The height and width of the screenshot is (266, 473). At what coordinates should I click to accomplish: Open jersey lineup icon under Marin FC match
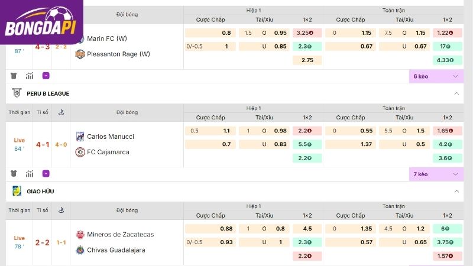(14, 76)
